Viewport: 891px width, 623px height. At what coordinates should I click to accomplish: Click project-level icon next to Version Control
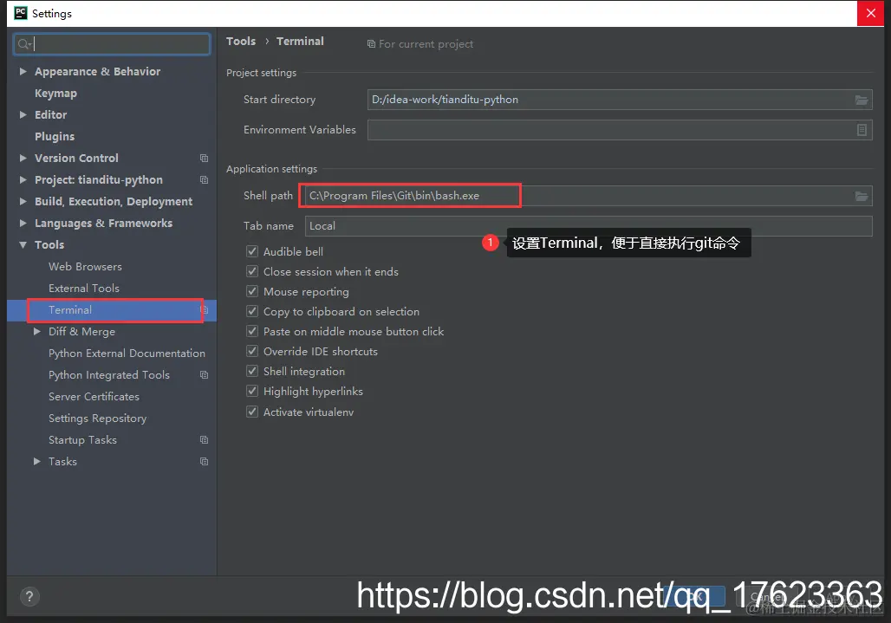204,159
